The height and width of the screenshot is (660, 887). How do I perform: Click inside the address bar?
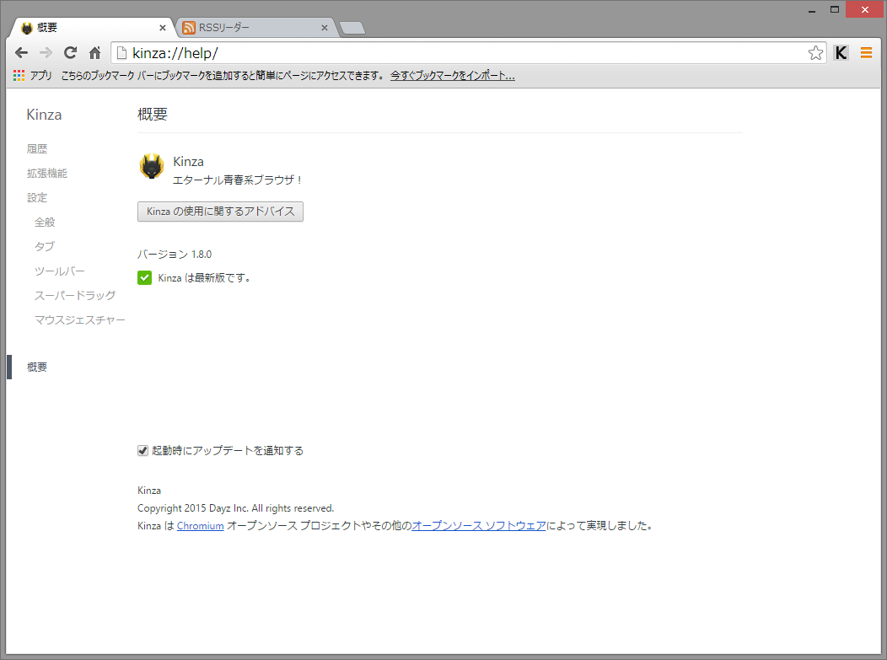(337, 52)
